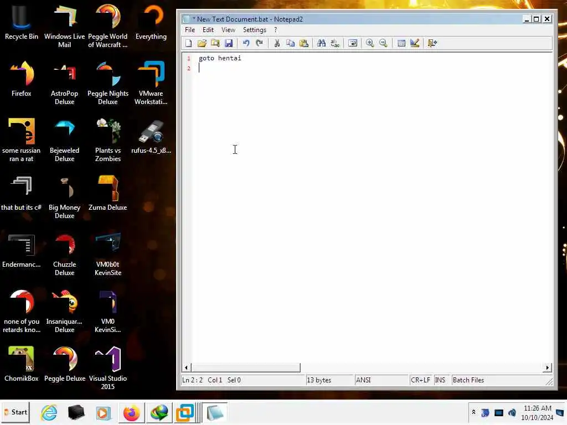The image size is (567, 425).
Task: Open Windows Media Player from taskbar
Action: coord(104,412)
